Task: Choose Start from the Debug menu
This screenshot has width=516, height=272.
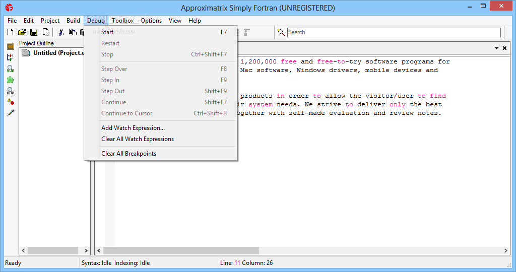Action: pyautogui.click(x=161, y=32)
